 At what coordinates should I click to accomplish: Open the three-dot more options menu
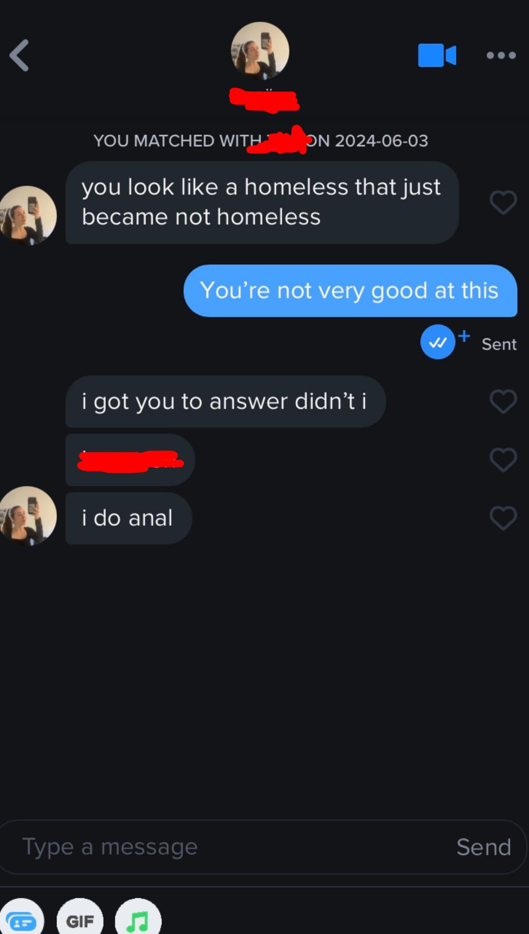tap(501, 56)
